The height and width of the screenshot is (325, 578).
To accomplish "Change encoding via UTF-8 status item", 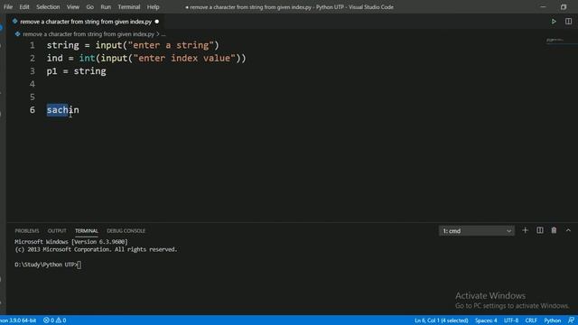I will click(x=511, y=320).
